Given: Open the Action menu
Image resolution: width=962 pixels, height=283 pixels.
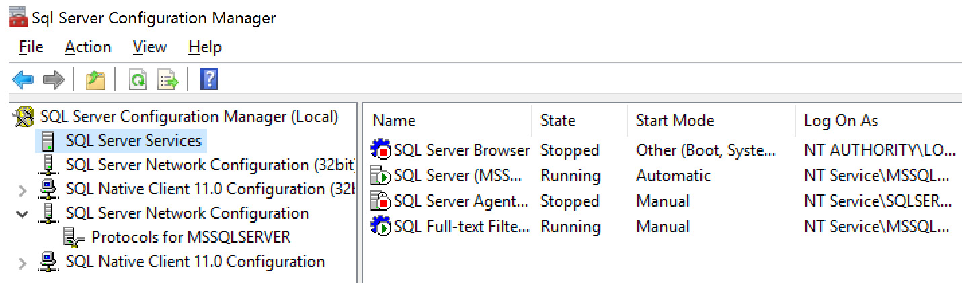Looking at the screenshot, I should [88, 47].
